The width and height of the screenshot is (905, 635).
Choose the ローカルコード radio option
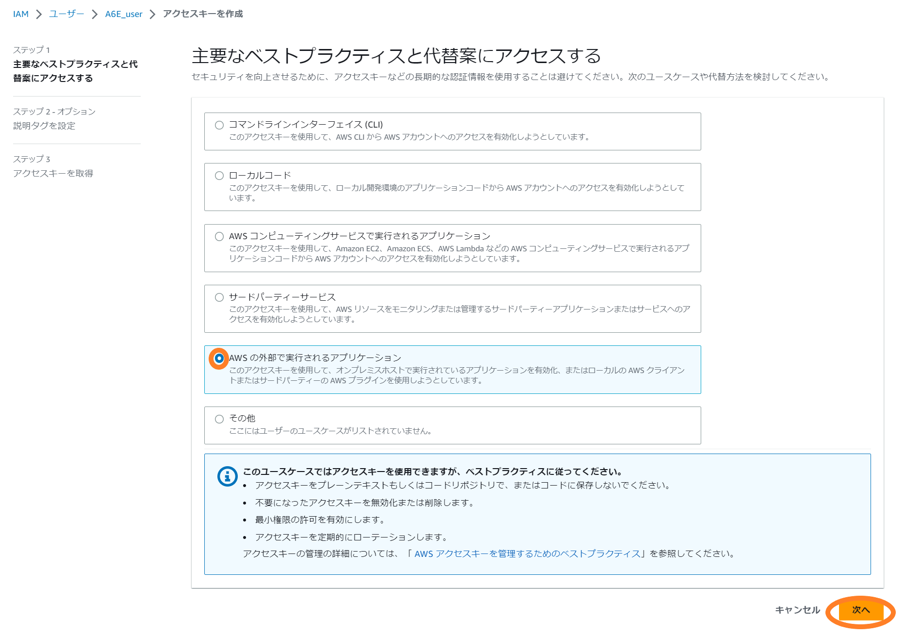pyautogui.click(x=219, y=176)
